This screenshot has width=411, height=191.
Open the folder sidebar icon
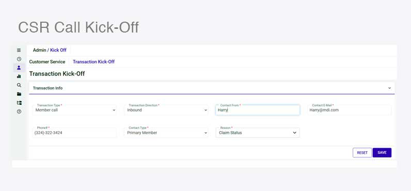[19, 94]
